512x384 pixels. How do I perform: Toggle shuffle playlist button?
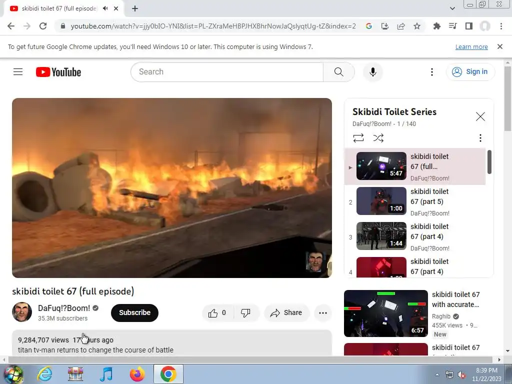pyautogui.click(x=378, y=138)
